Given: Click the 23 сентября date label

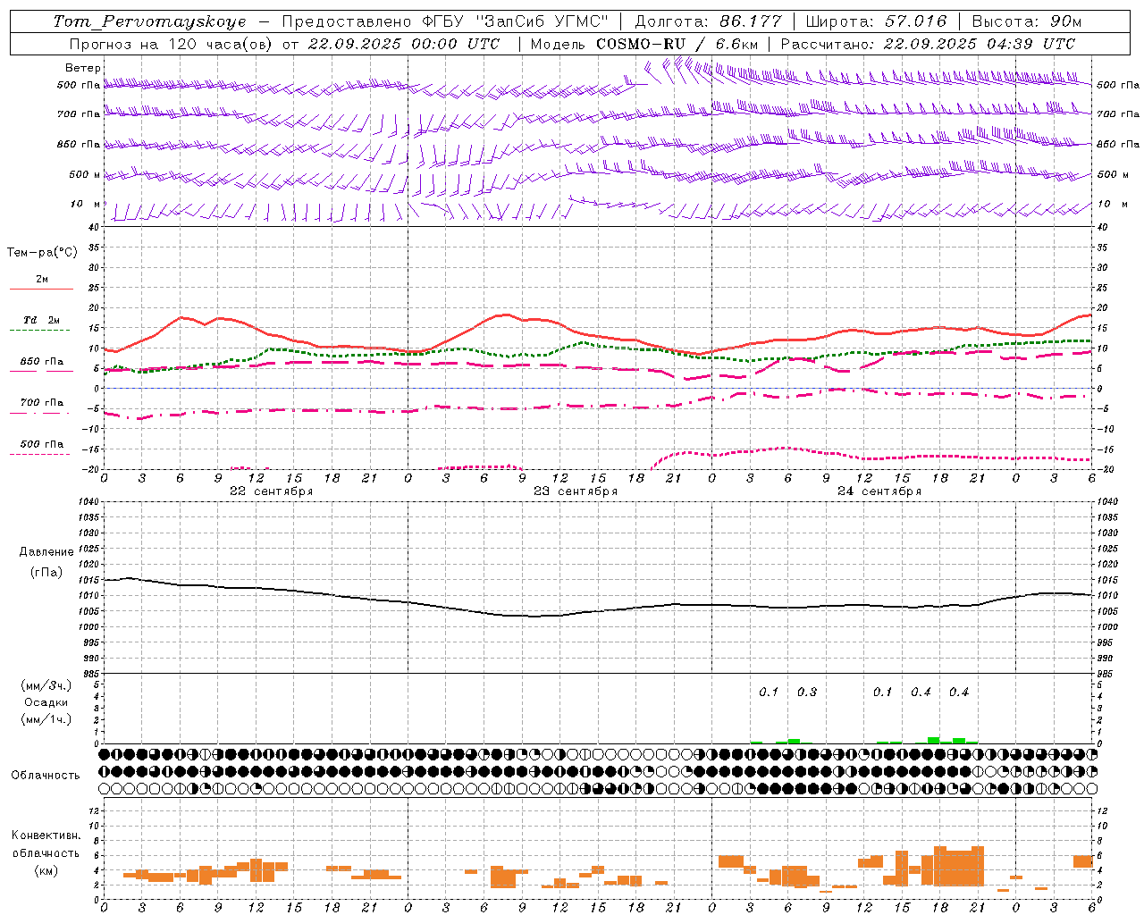Looking at the screenshot, I should (575, 491).
